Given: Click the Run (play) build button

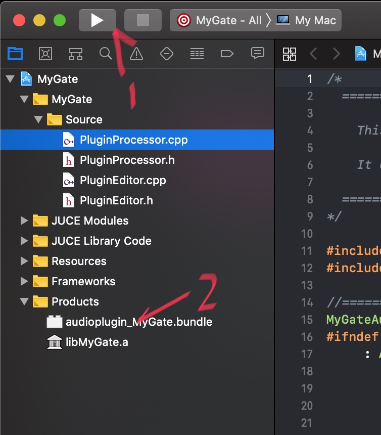Looking at the screenshot, I should pyautogui.click(x=97, y=20).
